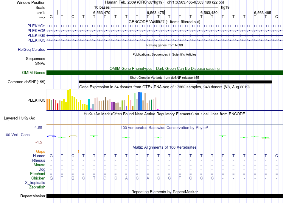Click the 6,563,475 ruler position
Viewport: 283px width, 203px height.
coord(155,12)
